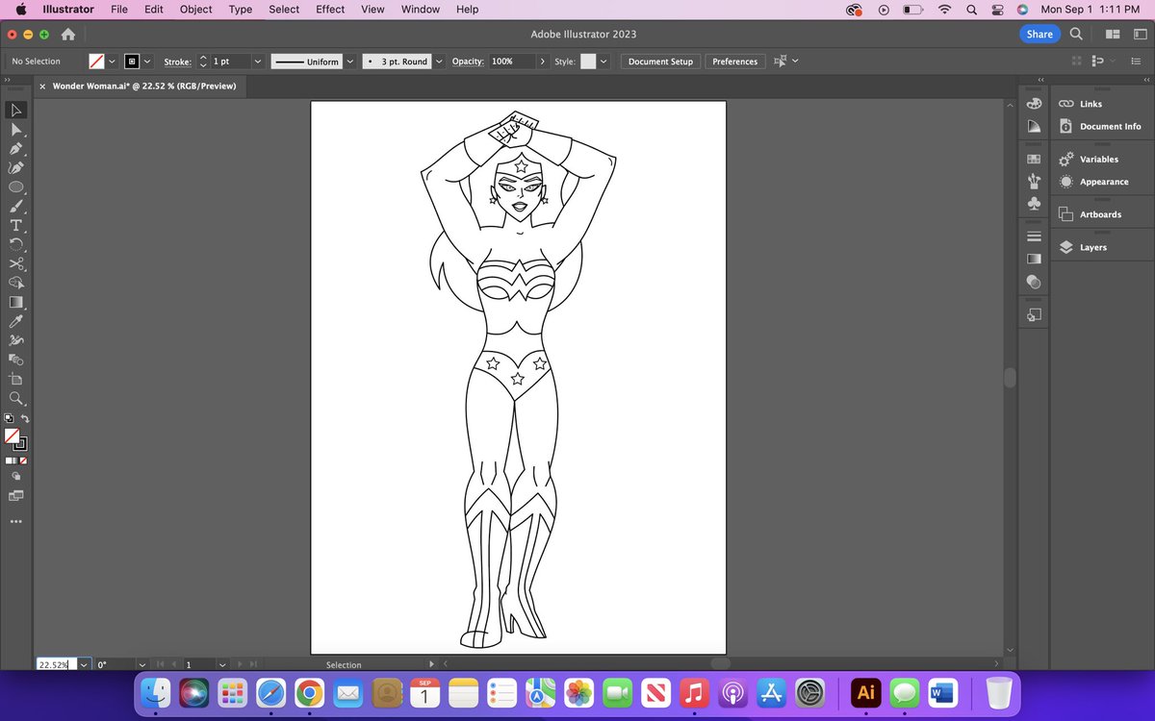Screen dimensions: 1155x721
Task: Open the Swatches panel icon
Action: coord(1035,159)
